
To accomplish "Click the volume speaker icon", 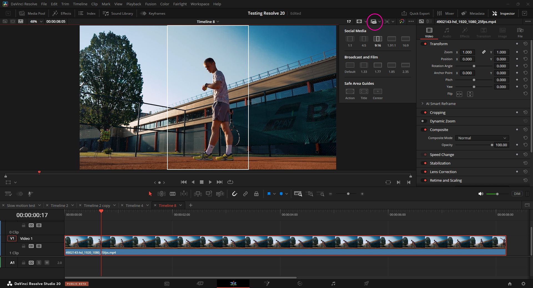I will pos(481,194).
